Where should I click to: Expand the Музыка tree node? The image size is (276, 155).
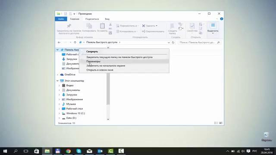click(x=60, y=104)
